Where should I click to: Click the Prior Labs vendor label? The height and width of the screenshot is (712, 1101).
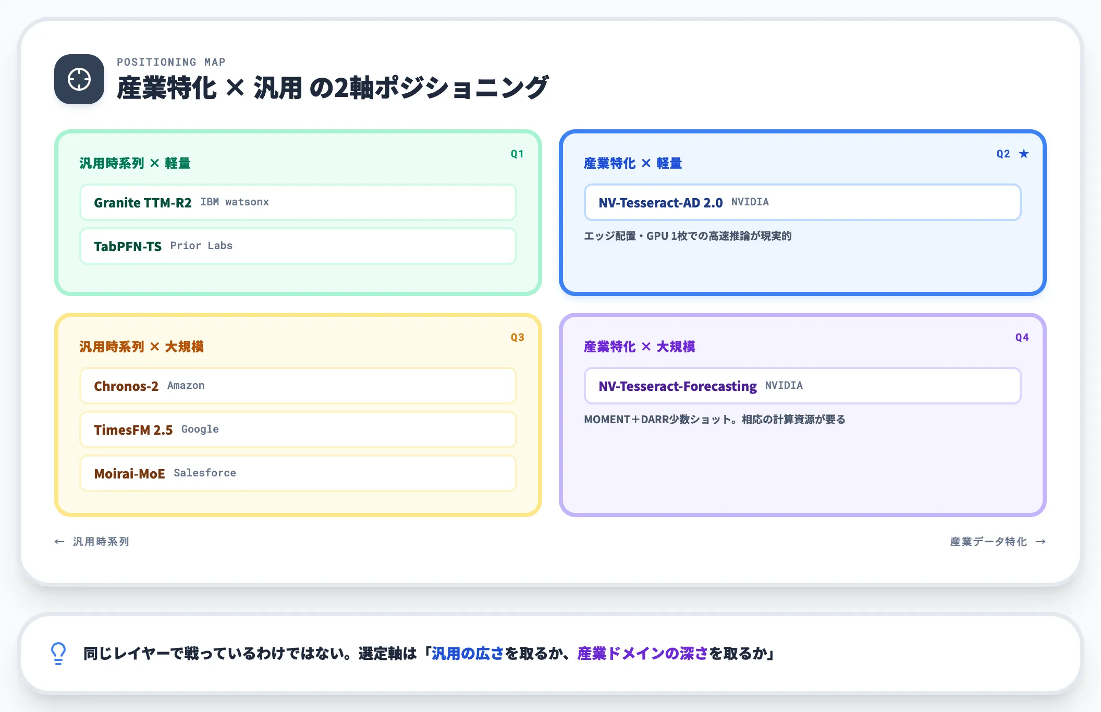[201, 246]
